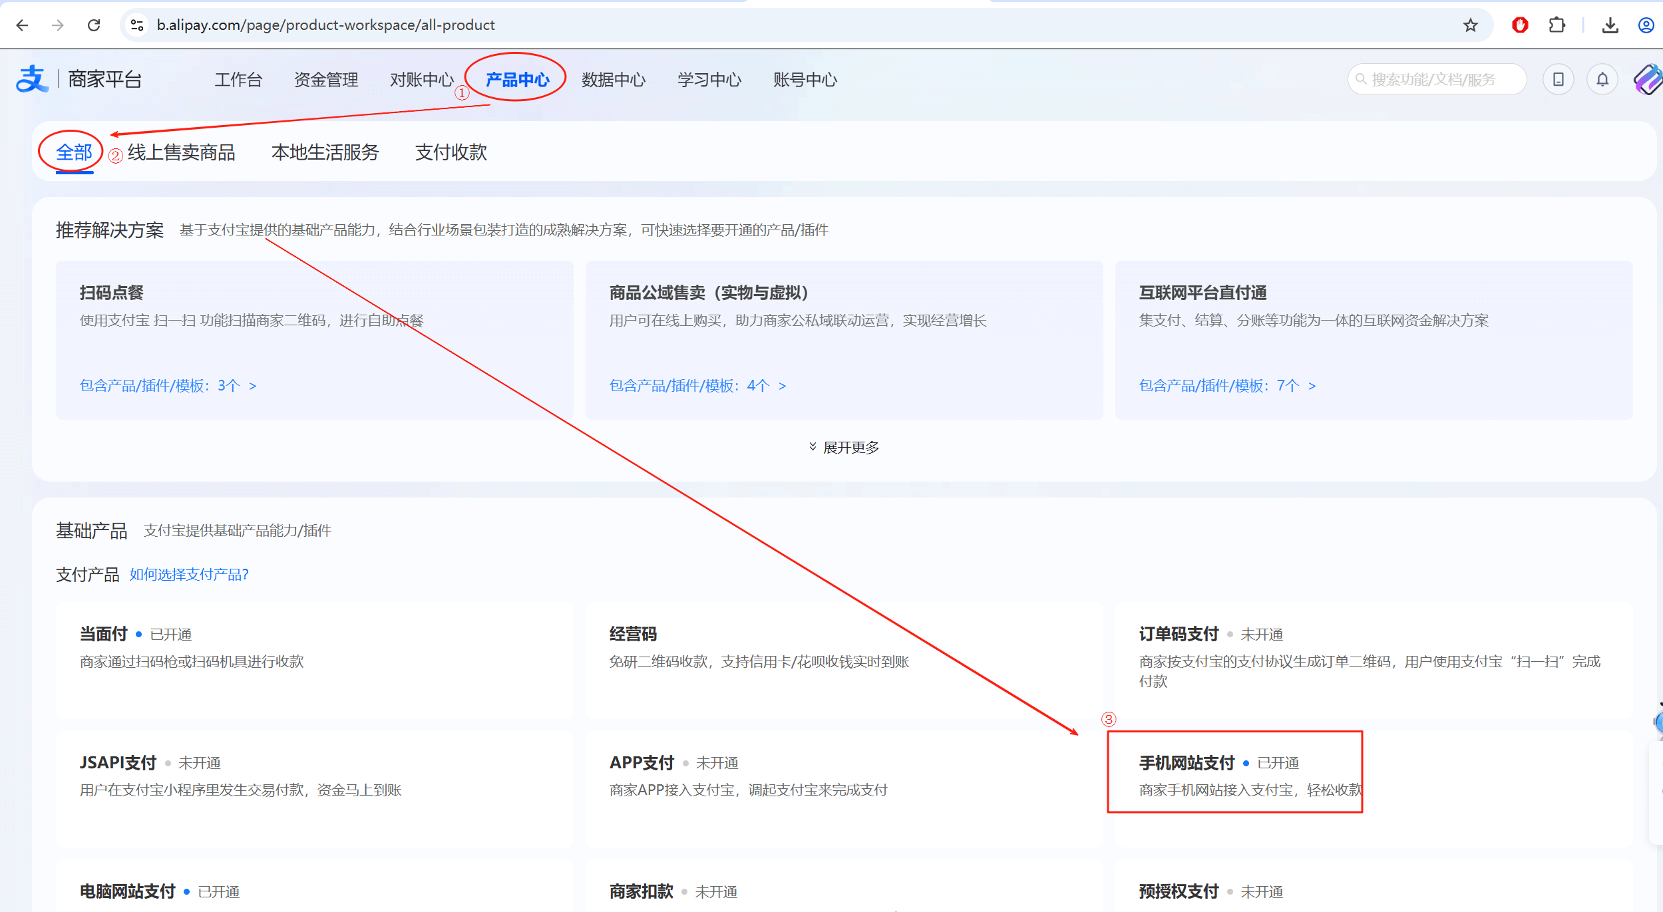The image size is (1663, 912).
Task: Bookmark this page with the star icon
Action: coord(1469,25)
